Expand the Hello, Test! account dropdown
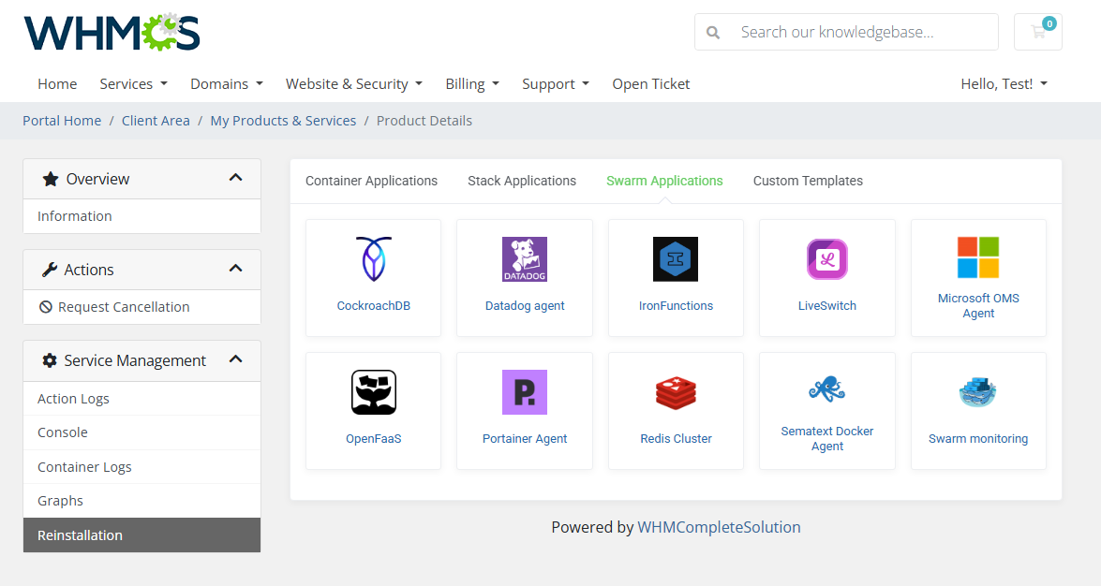The image size is (1101, 586). point(1004,83)
